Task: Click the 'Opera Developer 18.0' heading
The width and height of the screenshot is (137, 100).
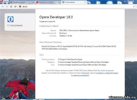Action: pyautogui.click(x=56, y=17)
